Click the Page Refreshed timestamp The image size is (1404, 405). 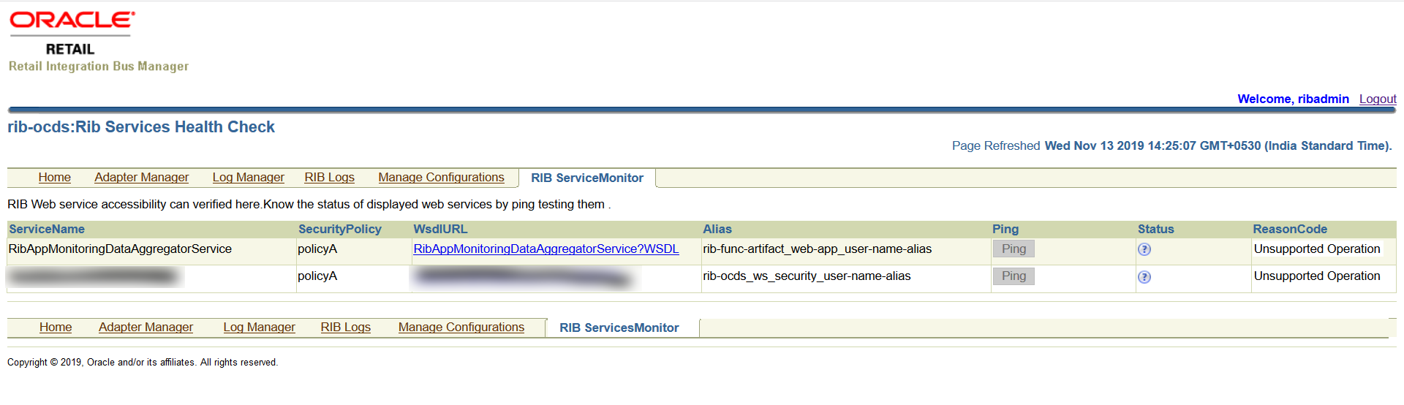click(x=1171, y=146)
